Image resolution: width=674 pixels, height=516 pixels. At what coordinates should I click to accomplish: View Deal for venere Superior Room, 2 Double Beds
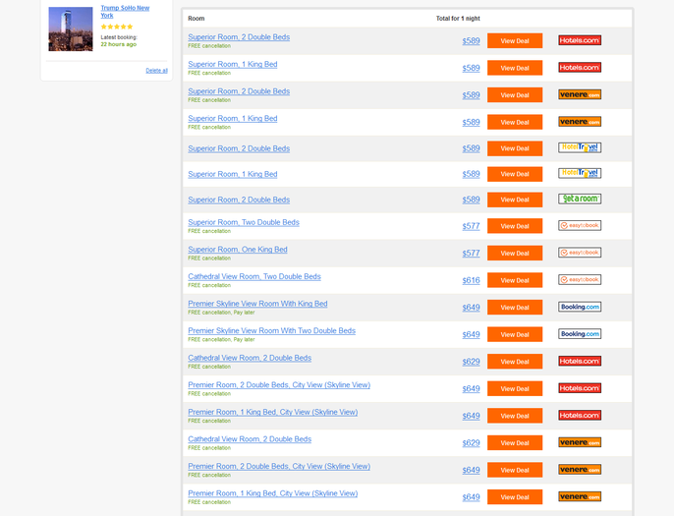coord(515,95)
